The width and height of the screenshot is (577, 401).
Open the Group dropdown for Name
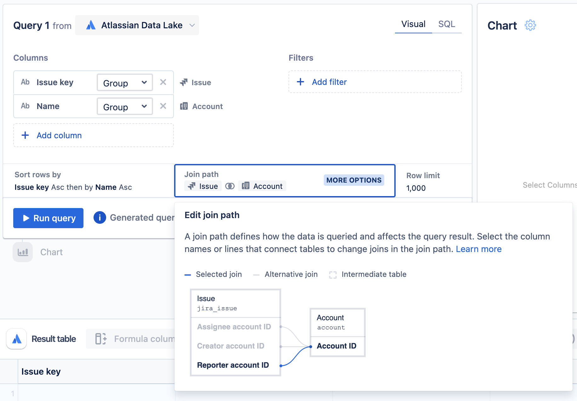[x=125, y=107]
